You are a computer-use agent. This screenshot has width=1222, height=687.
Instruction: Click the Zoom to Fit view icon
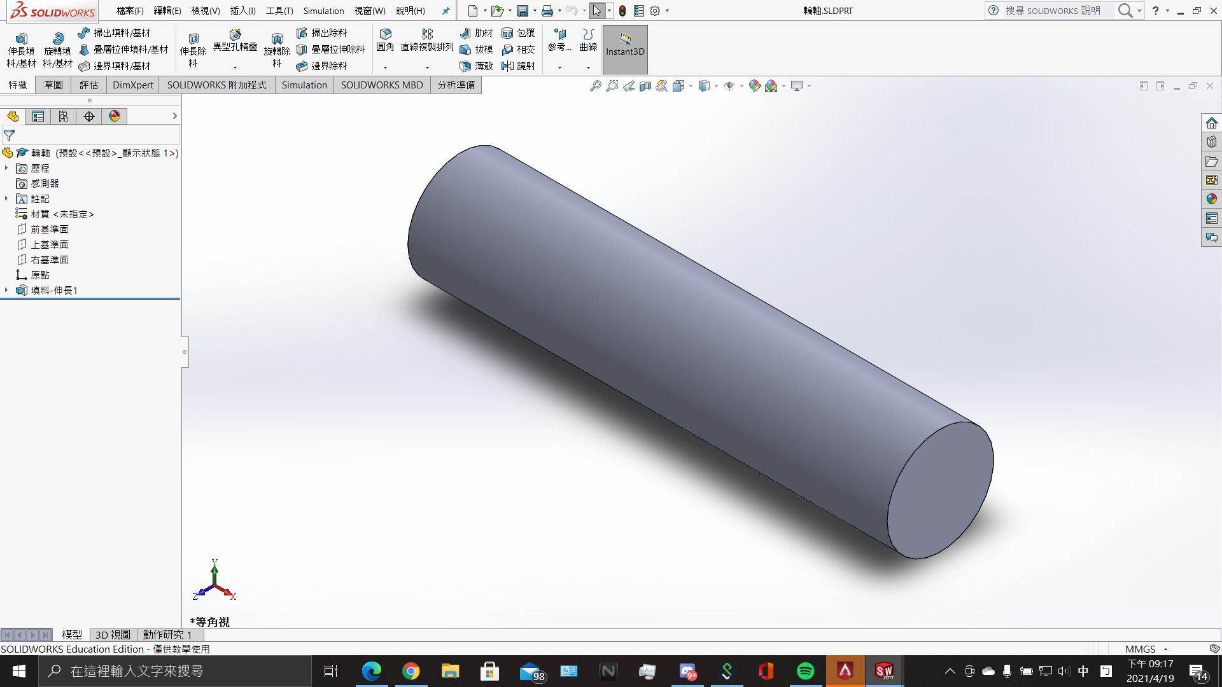595,86
